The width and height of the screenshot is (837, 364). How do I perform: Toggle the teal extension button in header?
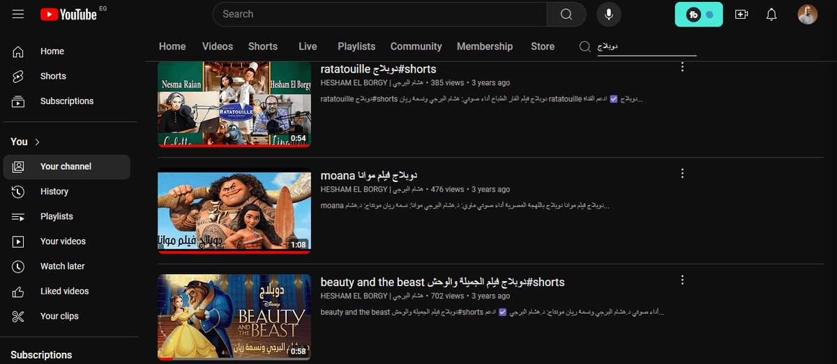click(698, 15)
